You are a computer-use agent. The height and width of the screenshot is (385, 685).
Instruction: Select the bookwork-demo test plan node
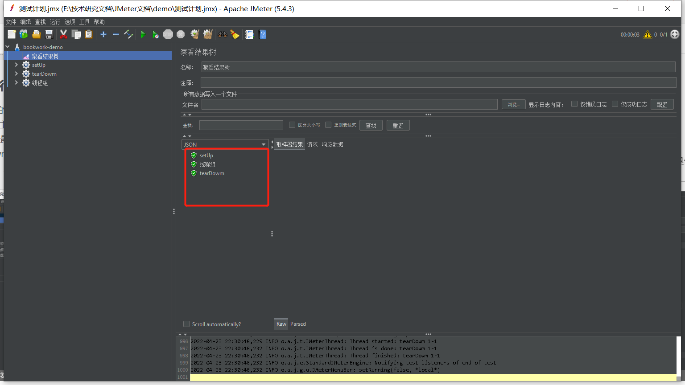pyautogui.click(x=43, y=47)
